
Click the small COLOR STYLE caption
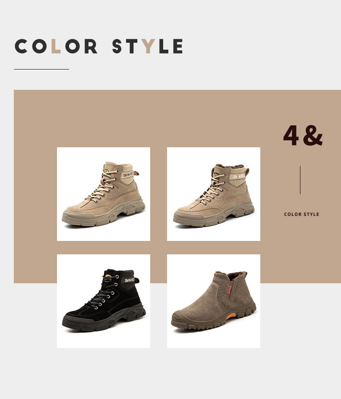pyautogui.click(x=301, y=214)
